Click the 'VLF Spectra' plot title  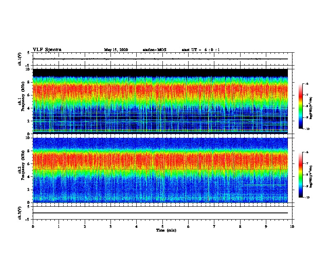(x=47, y=50)
